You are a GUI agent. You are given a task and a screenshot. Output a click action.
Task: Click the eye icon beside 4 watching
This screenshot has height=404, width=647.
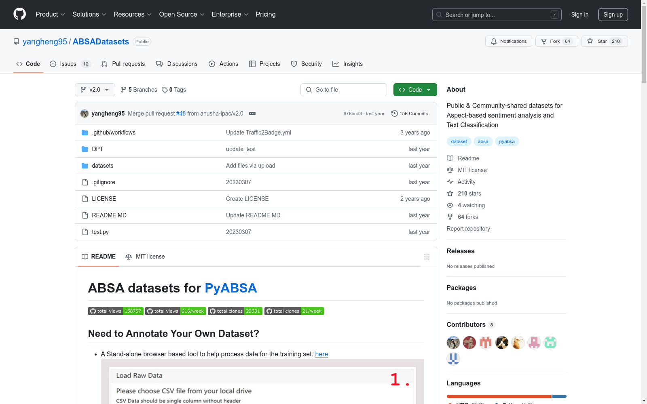450,205
